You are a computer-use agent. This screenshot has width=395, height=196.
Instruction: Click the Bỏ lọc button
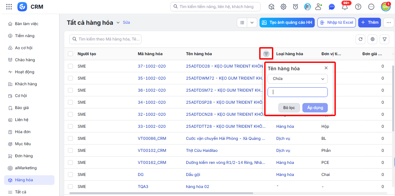289,108
